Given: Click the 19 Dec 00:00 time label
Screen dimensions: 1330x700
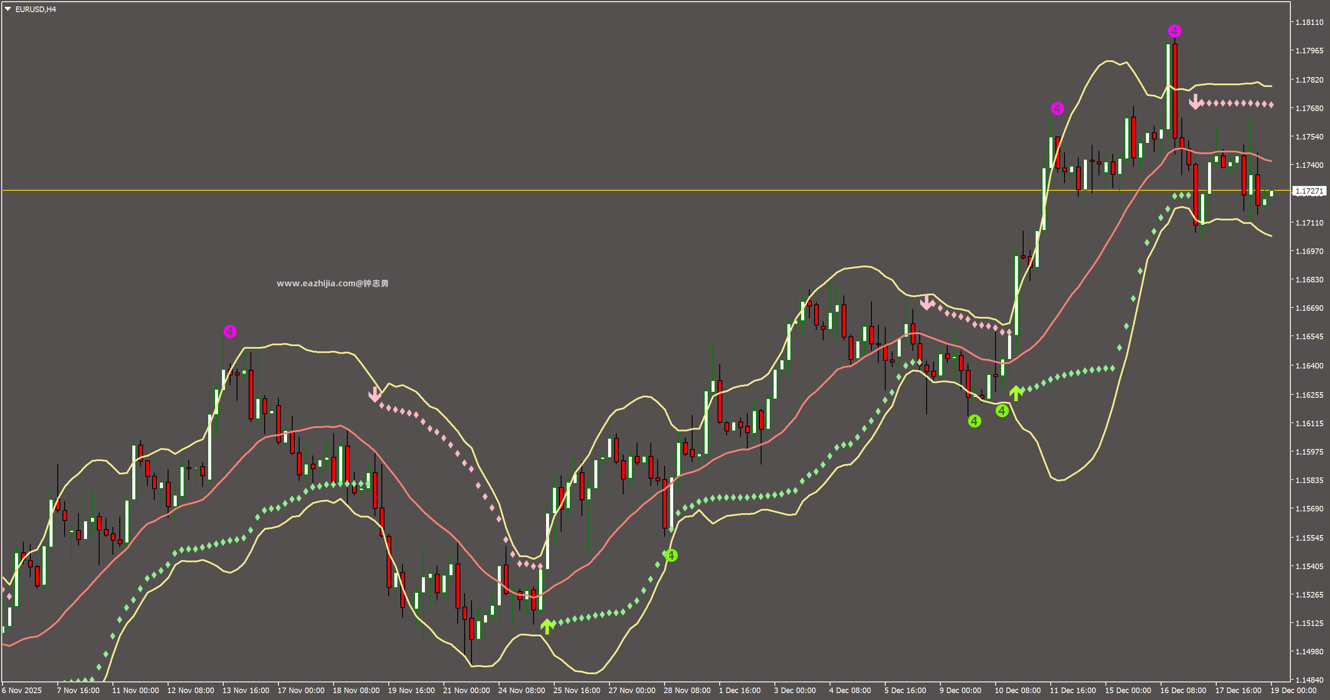Looking at the screenshot, I should (x=1293, y=690).
